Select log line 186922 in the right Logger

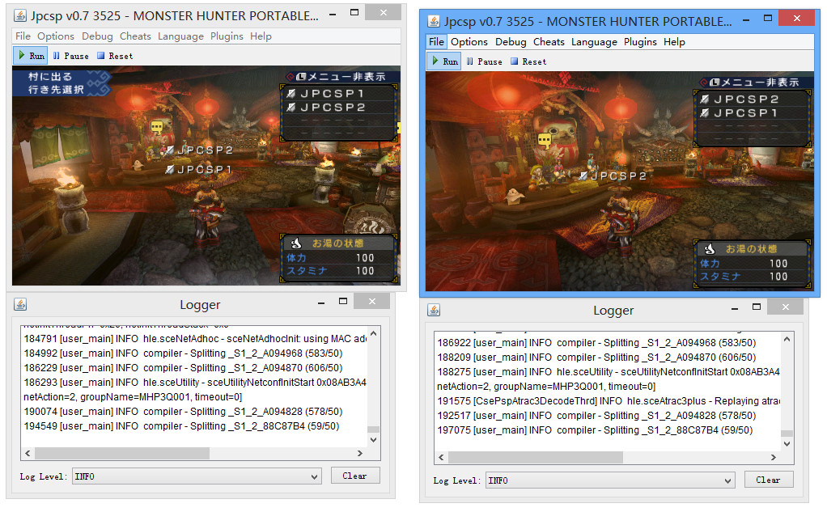(596, 343)
